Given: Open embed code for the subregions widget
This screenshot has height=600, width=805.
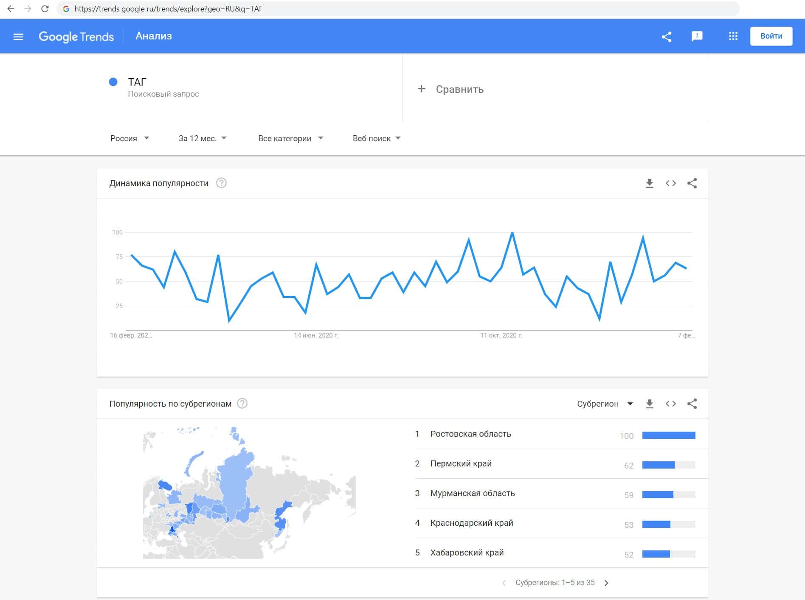Looking at the screenshot, I should tap(670, 404).
